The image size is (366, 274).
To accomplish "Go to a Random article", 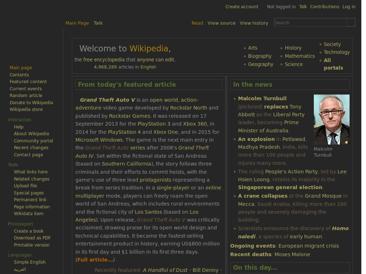I will pos(26,96).
